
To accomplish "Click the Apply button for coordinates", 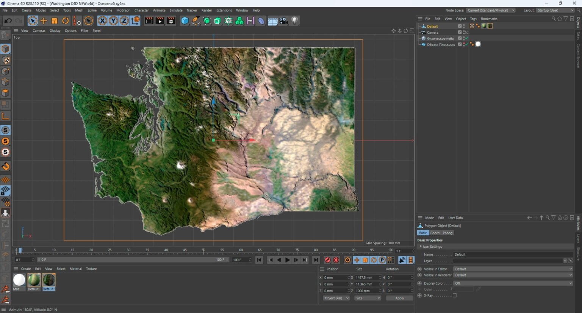I will pyautogui.click(x=399, y=298).
